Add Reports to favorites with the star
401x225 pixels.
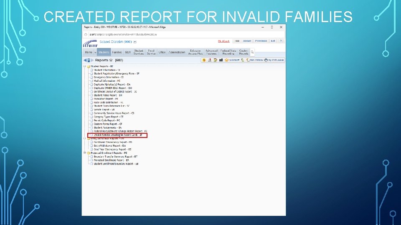point(111,60)
